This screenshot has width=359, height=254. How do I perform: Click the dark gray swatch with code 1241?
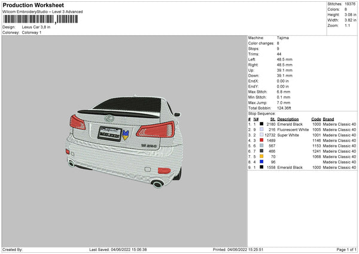tap(261, 151)
